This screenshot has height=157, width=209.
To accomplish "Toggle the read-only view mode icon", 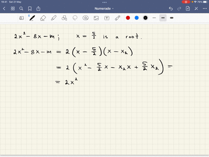I will 21,18.
